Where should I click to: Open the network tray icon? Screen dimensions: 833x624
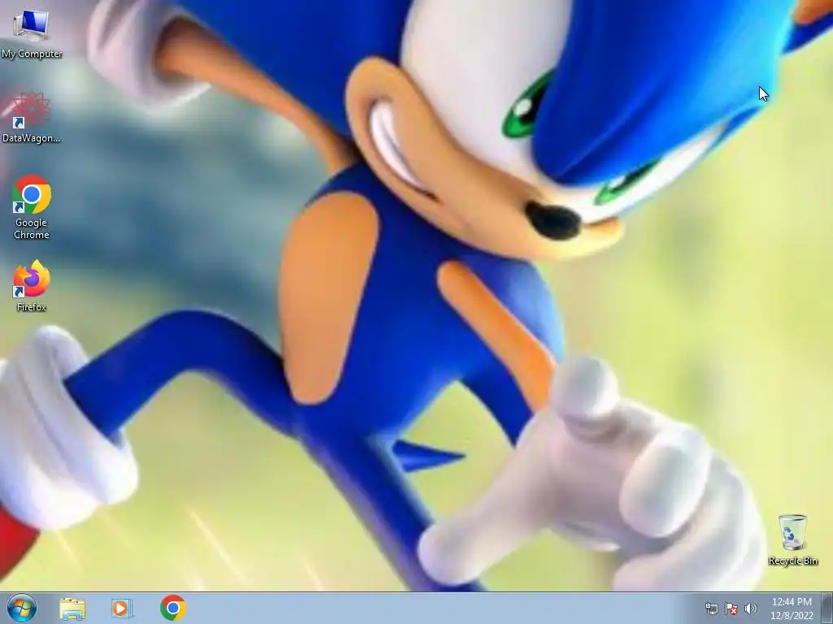point(711,609)
